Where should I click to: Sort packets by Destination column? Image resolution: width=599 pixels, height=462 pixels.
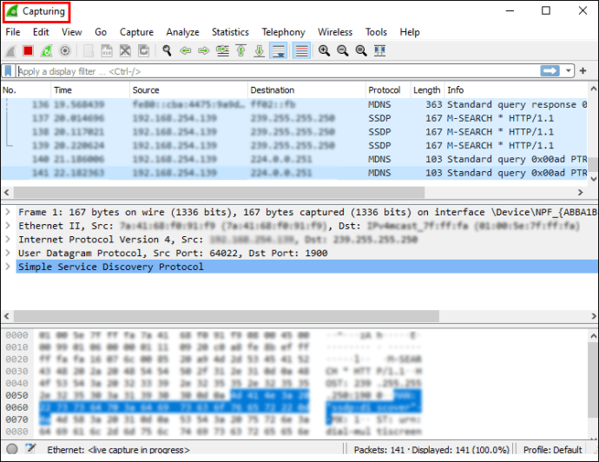click(x=306, y=90)
